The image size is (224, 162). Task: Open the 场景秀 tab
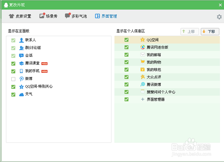coord(48,16)
